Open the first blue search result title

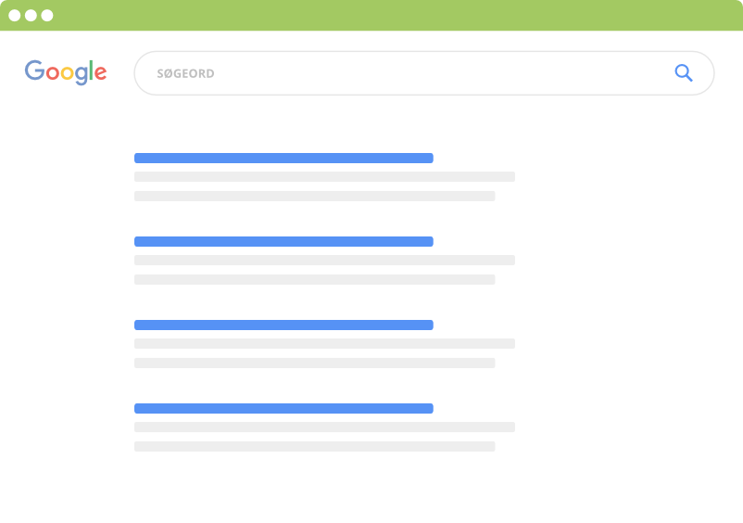(283, 158)
